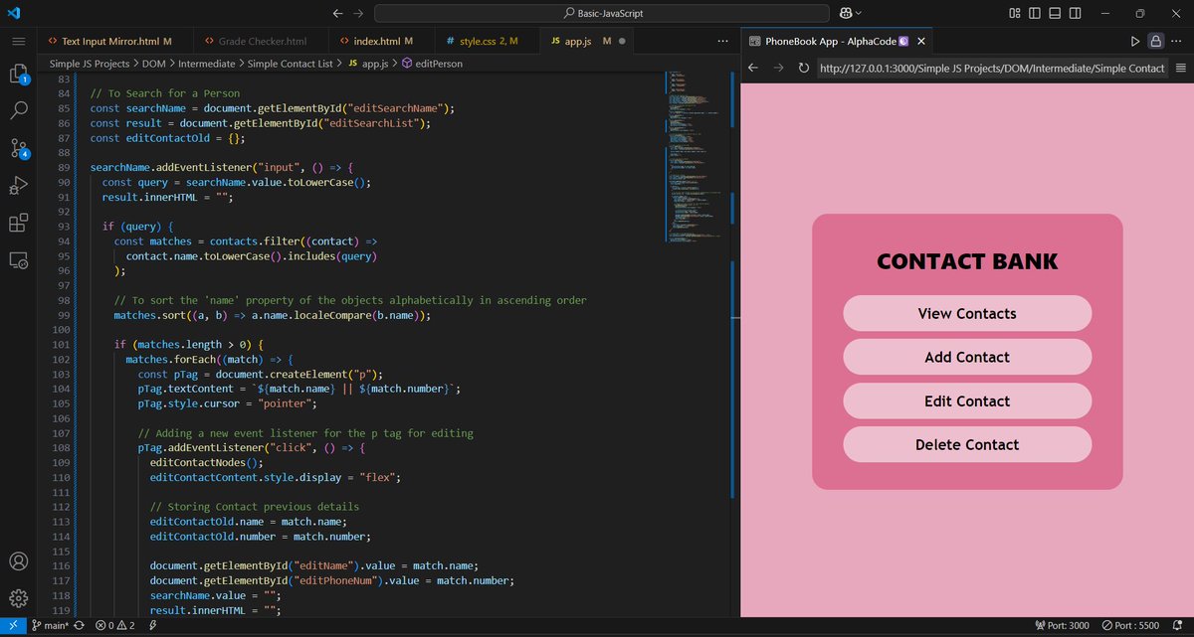This screenshot has height=637, width=1194.
Task: Open the Remote Explorer view
Action: click(x=18, y=259)
